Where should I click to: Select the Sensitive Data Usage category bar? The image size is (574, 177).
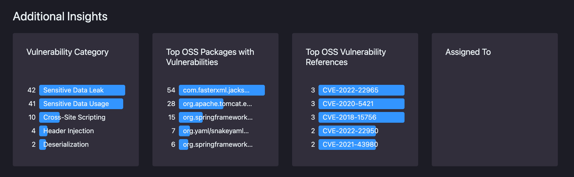point(81,104)
